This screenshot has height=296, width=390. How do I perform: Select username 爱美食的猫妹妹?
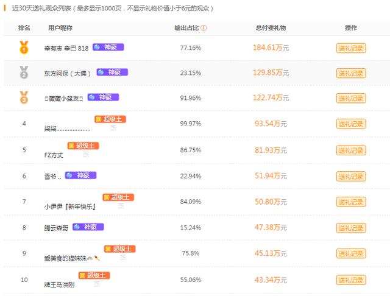72,258
